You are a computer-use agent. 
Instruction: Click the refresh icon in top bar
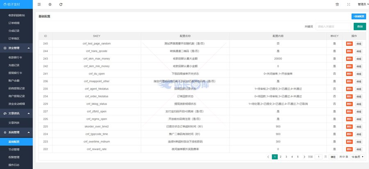61,5
